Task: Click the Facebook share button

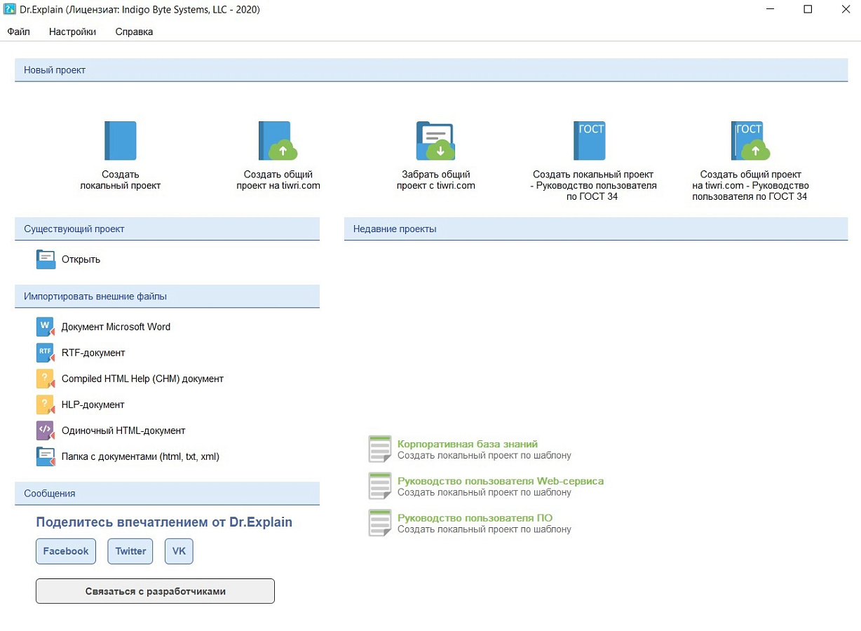Action: [66, 551]
